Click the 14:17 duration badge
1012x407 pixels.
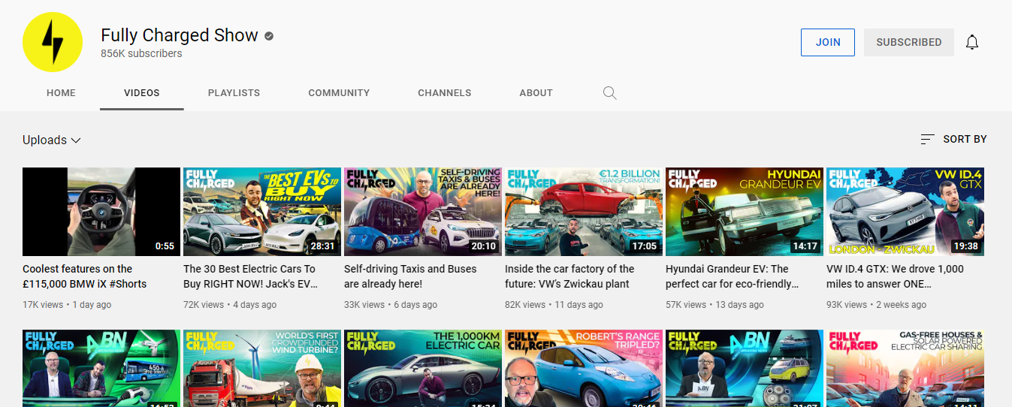click(805, 246)
